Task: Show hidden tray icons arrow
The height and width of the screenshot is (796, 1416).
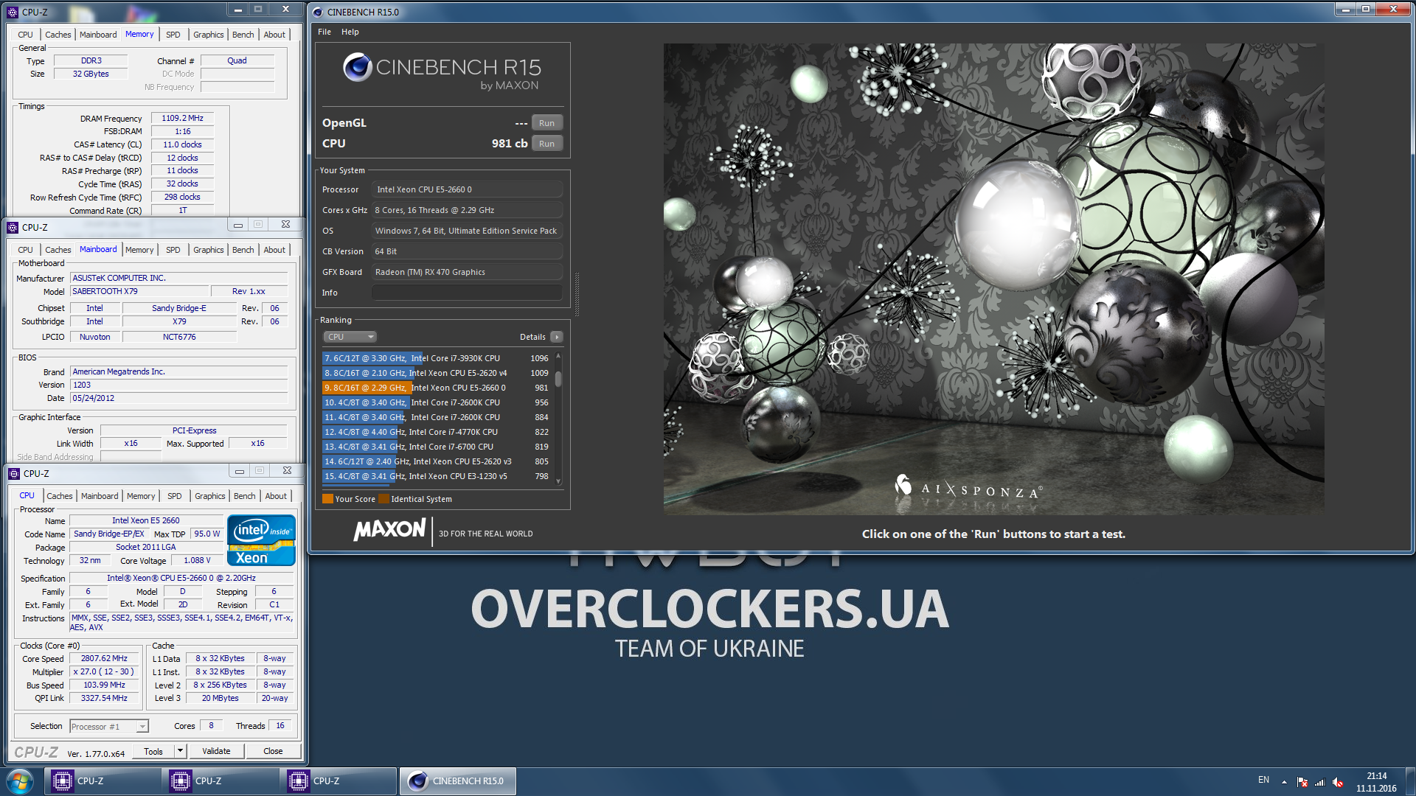Action: [x=1284, y=781]
